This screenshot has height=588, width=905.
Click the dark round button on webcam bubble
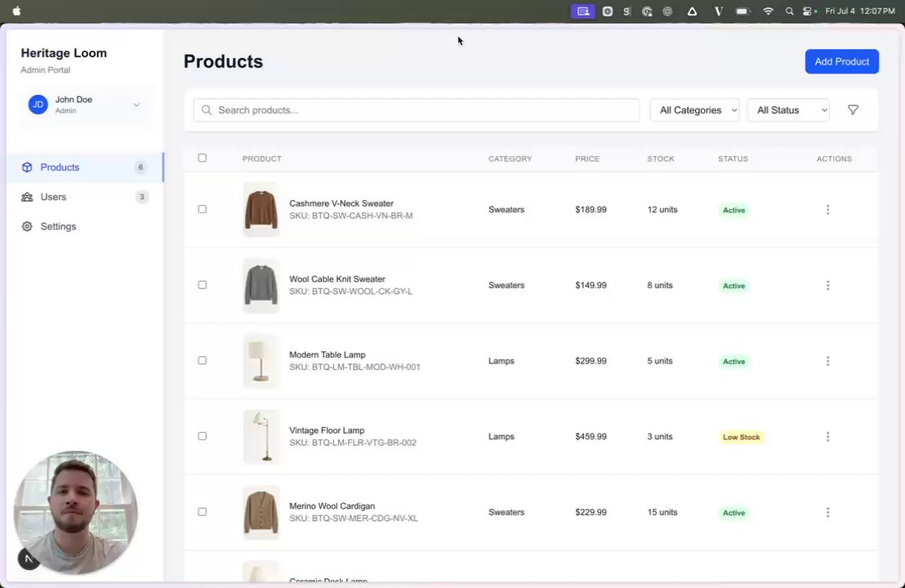[x=29, y=559]
